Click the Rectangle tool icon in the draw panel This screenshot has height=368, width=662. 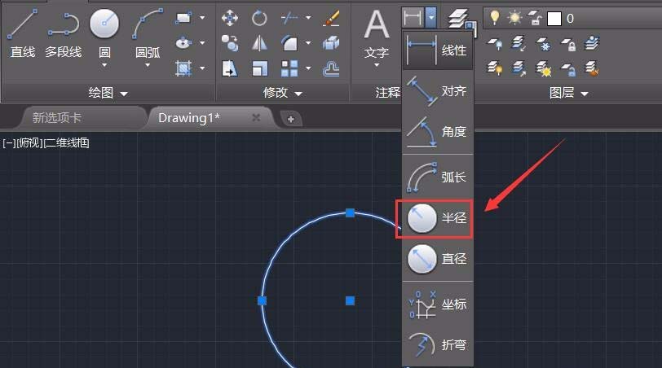pos(183,18)
